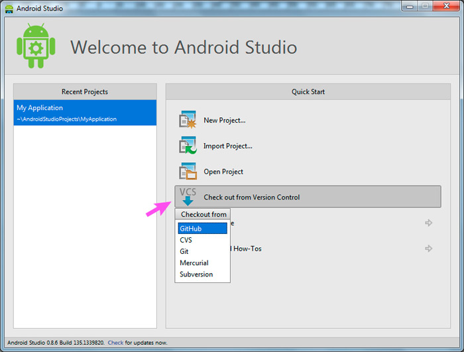Click the Open Project folder icon
464x352 pixels.
point(188,171)
